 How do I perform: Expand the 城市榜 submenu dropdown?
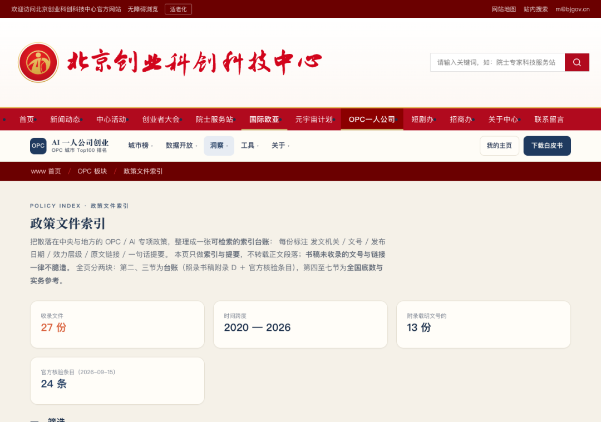140,146
